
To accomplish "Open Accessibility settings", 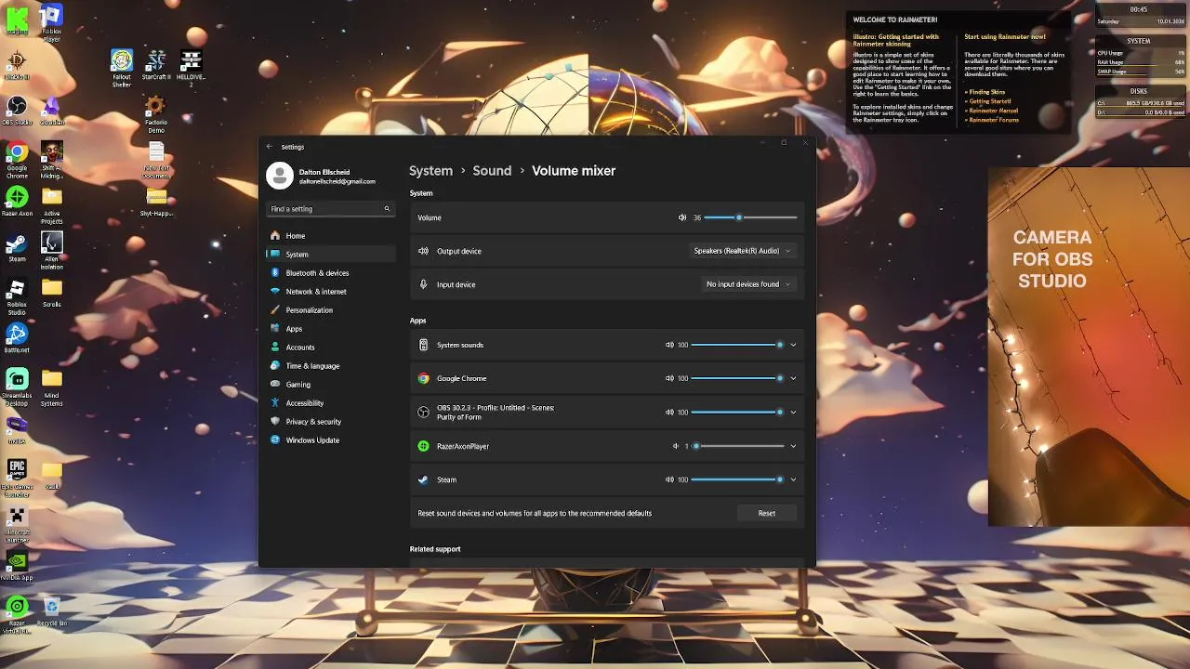I will (331, 403).
